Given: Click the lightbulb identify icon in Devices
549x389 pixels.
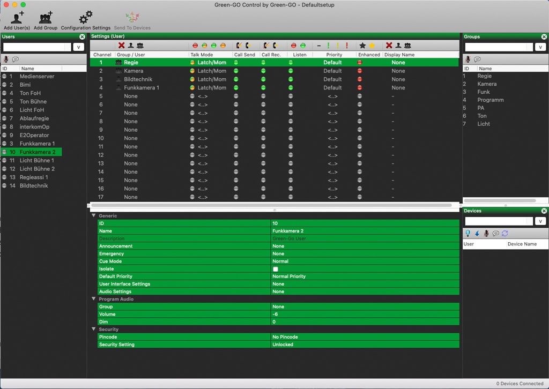Looking at the screenshot, I should coord(468,234).
